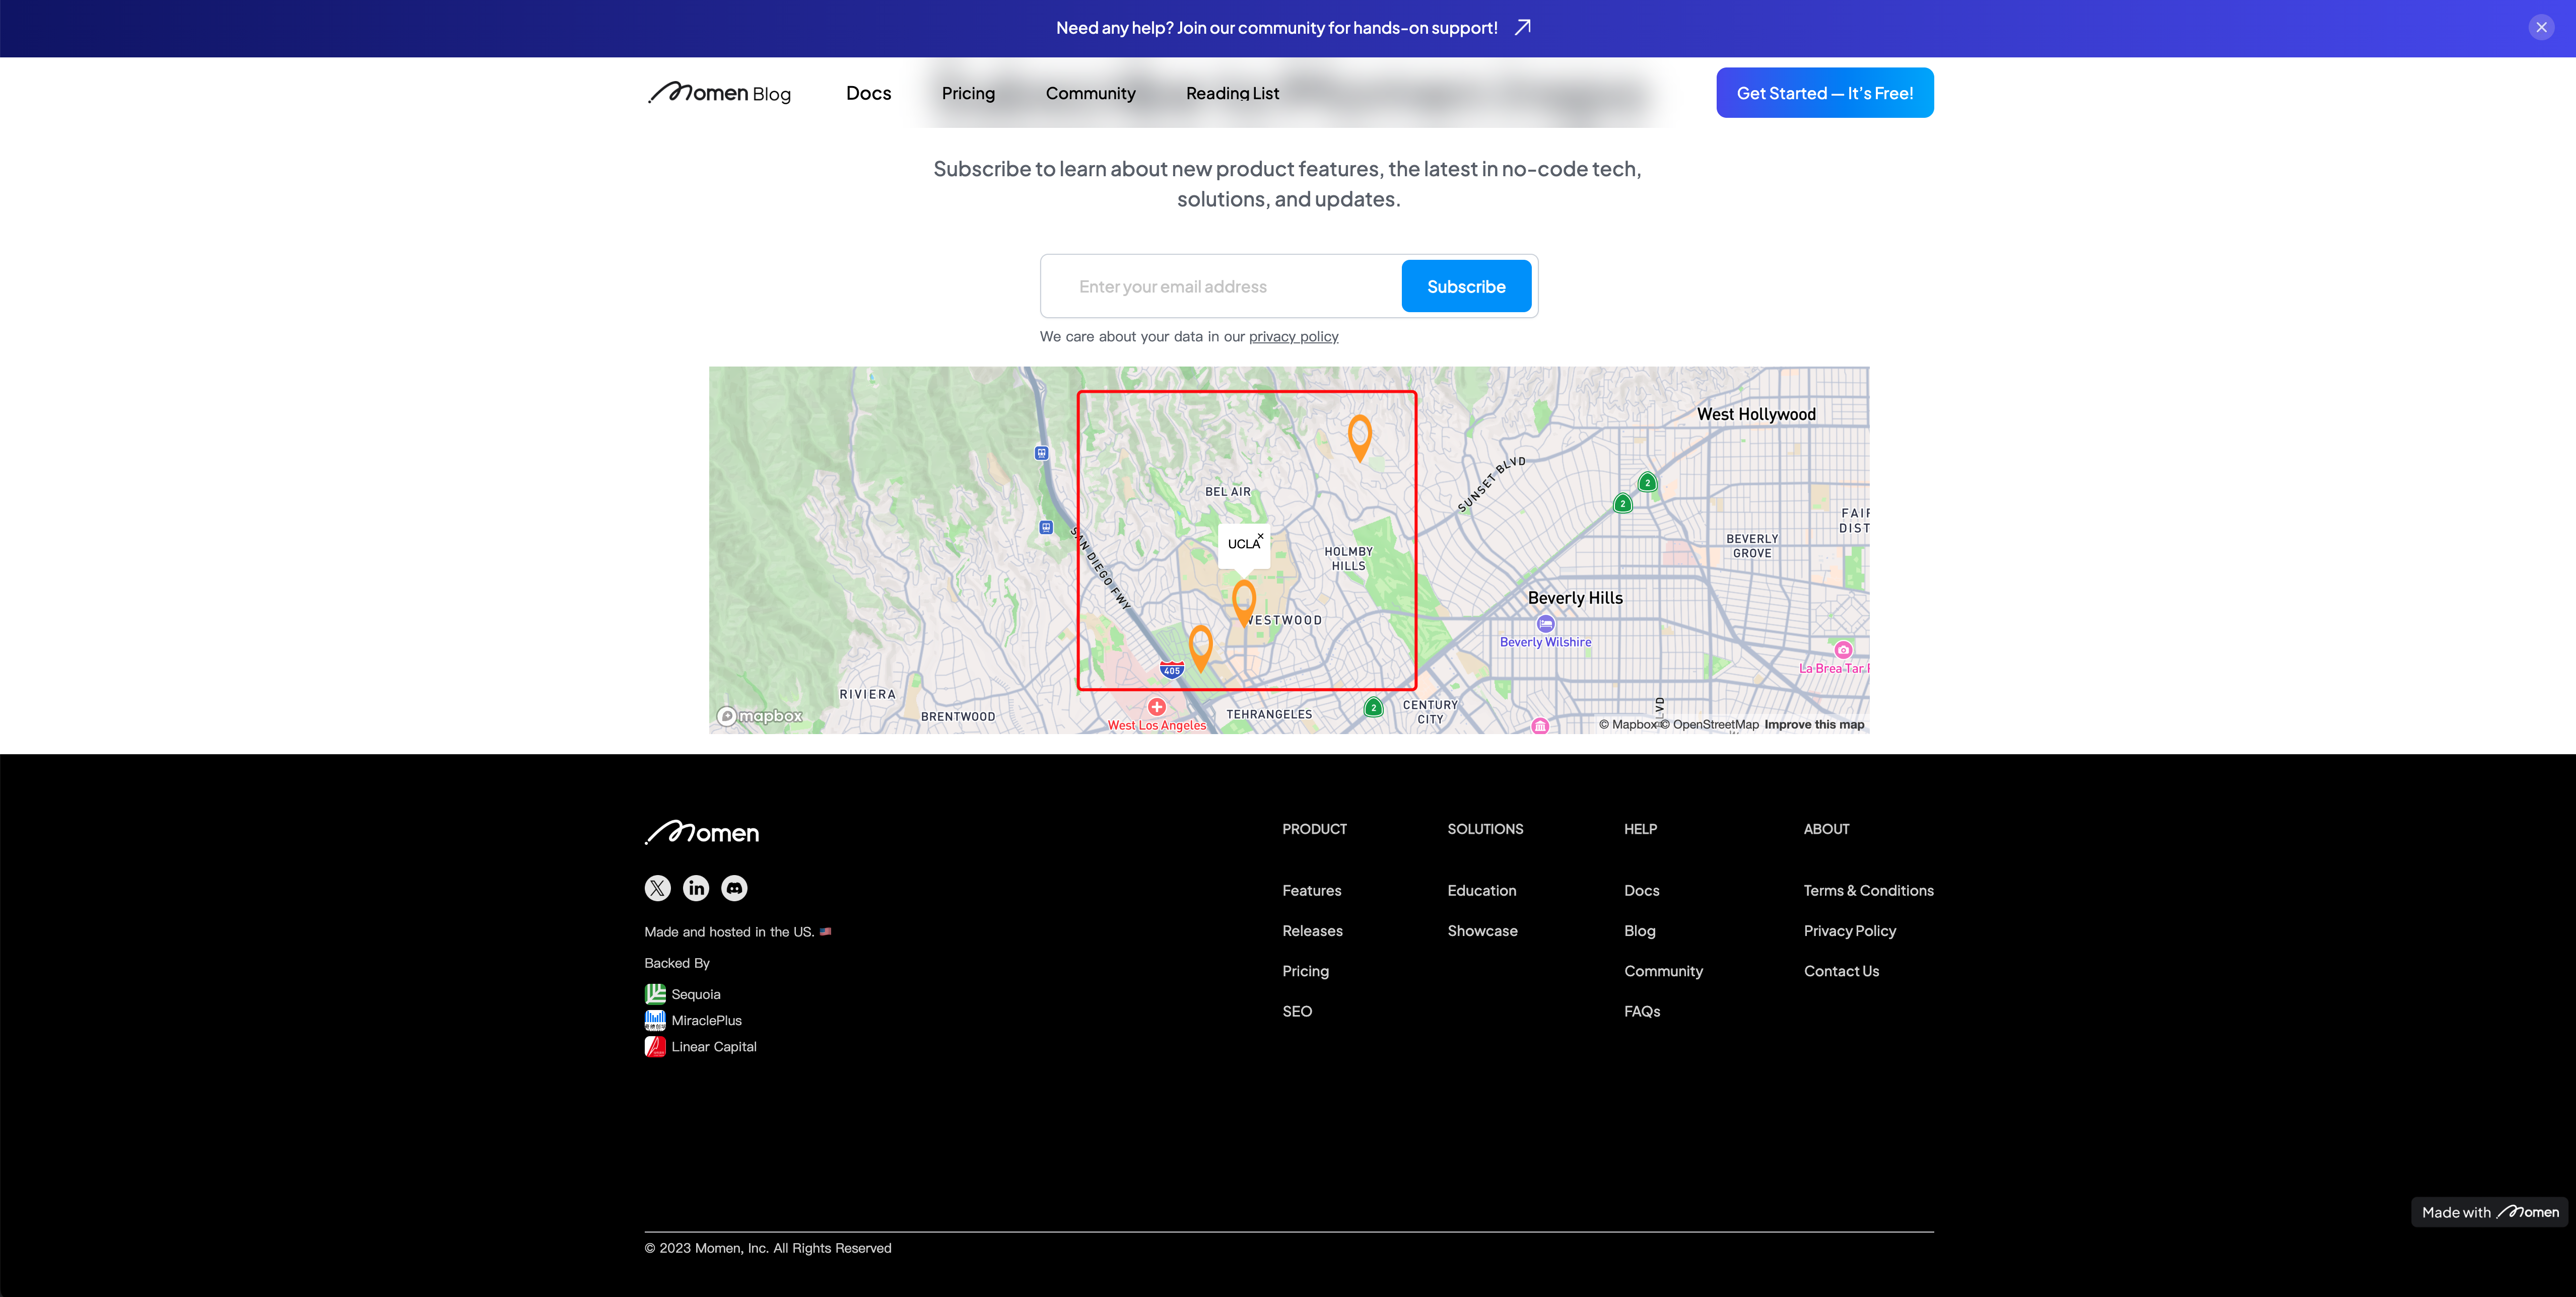The width and height of the screenshot is (2576, 1297).
Task: Click the Subscribe button
Action: [x=1466, y=287]
